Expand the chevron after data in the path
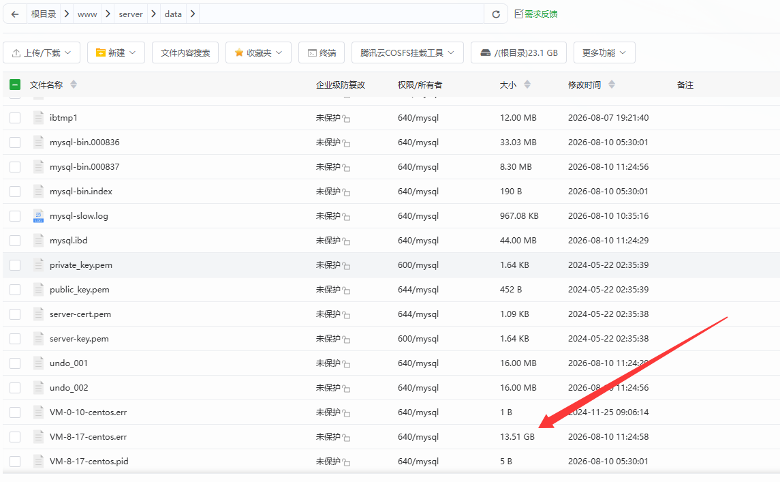Screen dimensions: 780x482 pos(193,14)
